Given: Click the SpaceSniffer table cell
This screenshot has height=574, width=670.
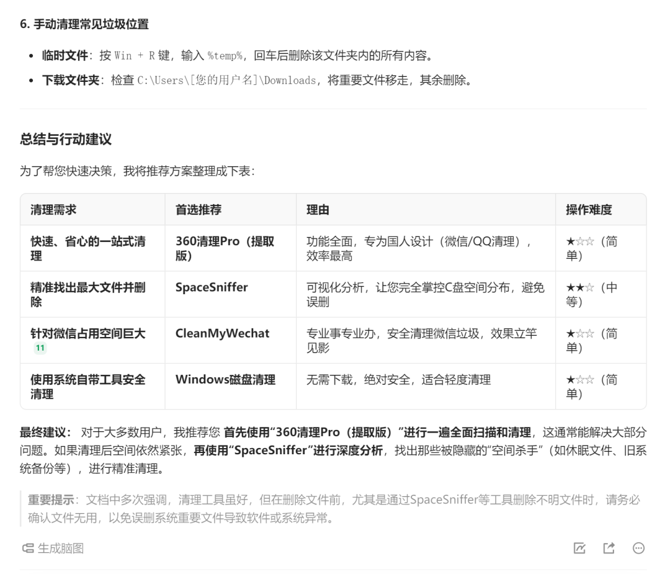Looking at the screenshot, I should coord(231,295).
